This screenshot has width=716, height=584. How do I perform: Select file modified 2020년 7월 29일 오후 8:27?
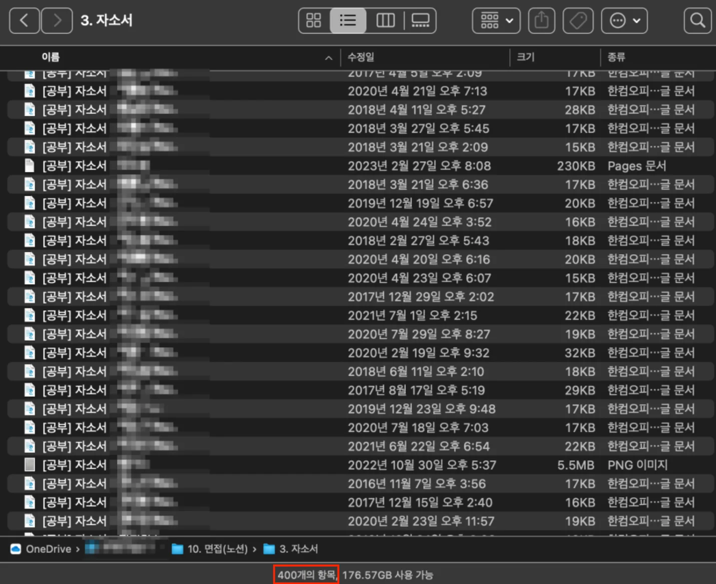click(361, 334)
